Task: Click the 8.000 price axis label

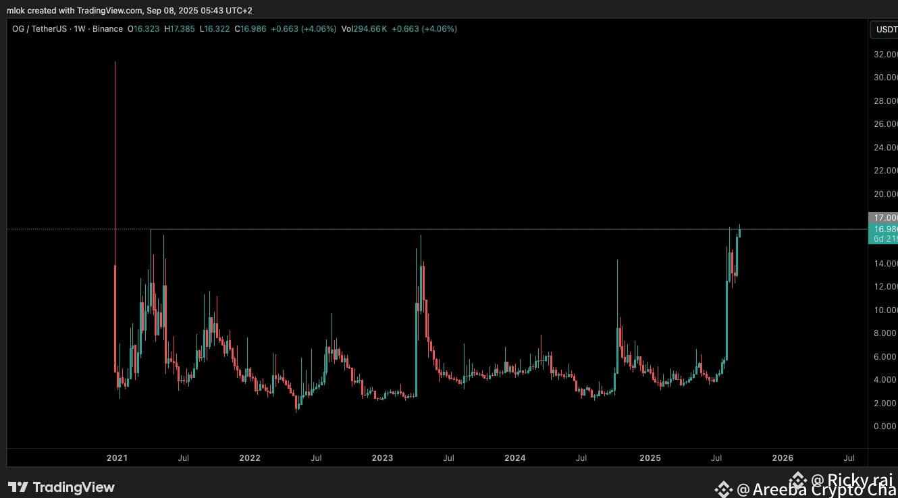Action: 887,333
